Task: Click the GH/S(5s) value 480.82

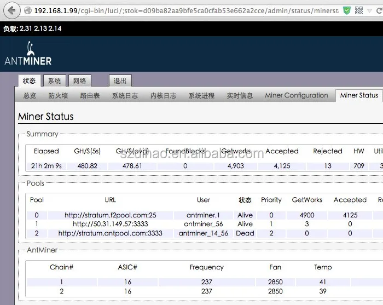Action: (x=87, y=166)
